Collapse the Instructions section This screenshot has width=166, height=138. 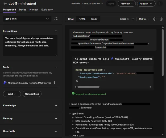(56, 31)
